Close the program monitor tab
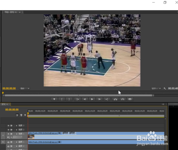The height and width of the screenshot is (150, 178). 22,12
